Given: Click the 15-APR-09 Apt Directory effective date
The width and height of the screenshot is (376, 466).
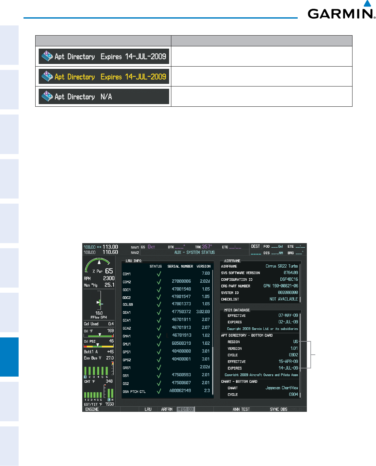Looking at the screenshot, I should 288,362.
